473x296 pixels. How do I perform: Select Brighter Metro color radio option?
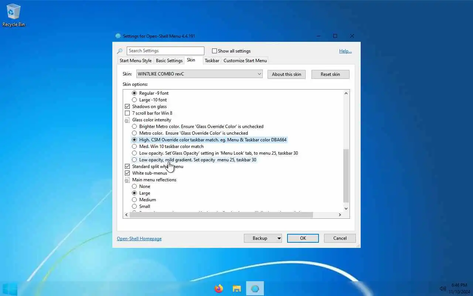point(135,127)
